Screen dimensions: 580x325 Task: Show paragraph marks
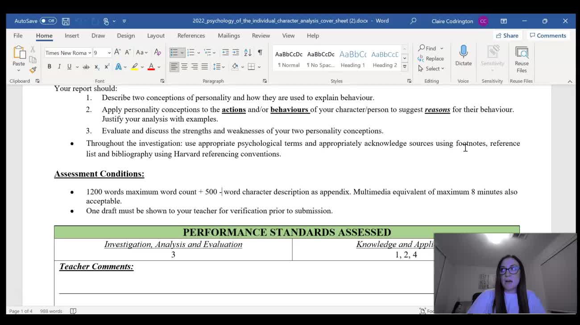(x=260, y=53)
